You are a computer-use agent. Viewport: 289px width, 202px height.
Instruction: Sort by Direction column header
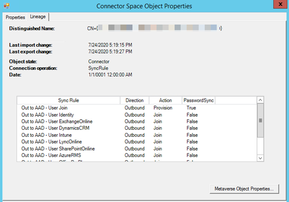[x=135, y=100]
